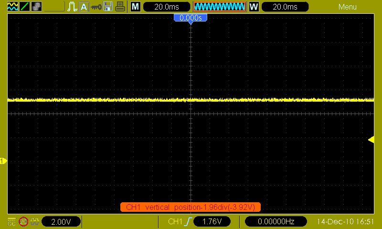The image size is (382, 229).
Task: Click the channel 1 ground marker
Action: pyautogui.click(x=3, y=161)
